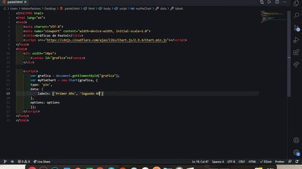Click the git branch status bar icon
Screen dimensions: 302x169
click(x=5, y=161)
